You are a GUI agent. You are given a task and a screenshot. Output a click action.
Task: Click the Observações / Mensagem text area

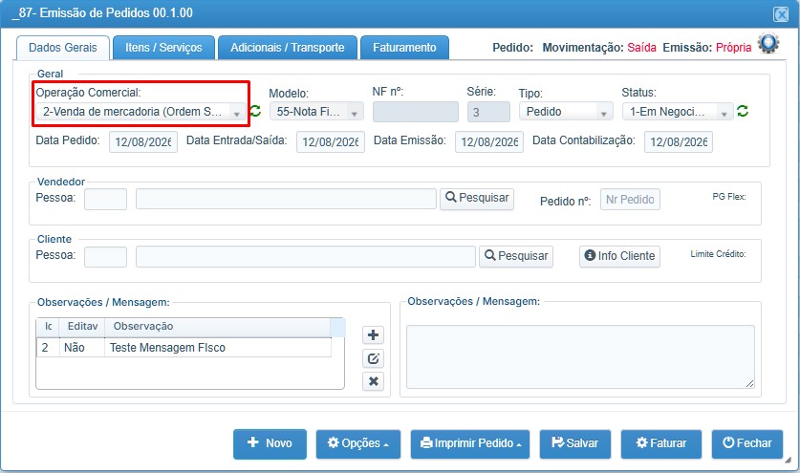pos(580,356)
